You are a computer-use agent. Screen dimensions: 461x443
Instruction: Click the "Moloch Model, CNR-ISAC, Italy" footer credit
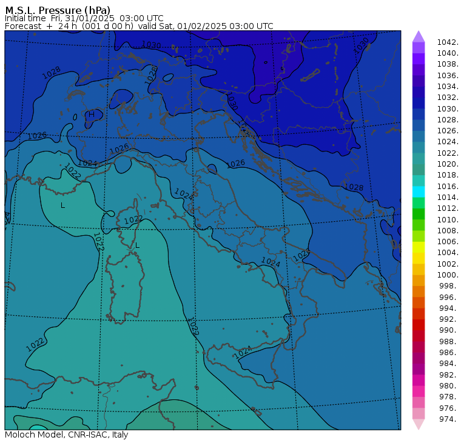click(67, 435)
